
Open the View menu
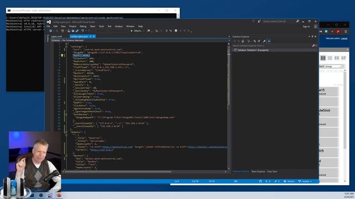pyautogui.click(x=63, y=27)
